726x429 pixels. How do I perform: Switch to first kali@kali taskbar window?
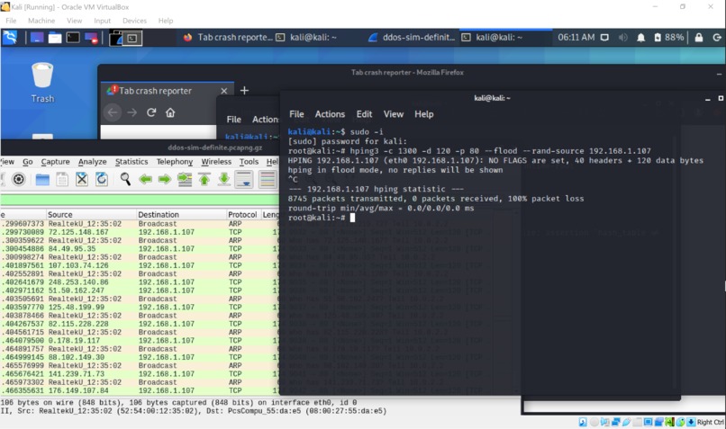click(306, 38)
